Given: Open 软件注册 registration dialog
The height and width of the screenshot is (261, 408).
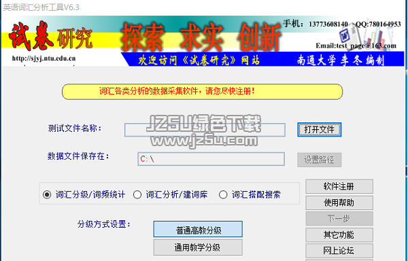Looking at the screenshot, I should pos(339,186).
